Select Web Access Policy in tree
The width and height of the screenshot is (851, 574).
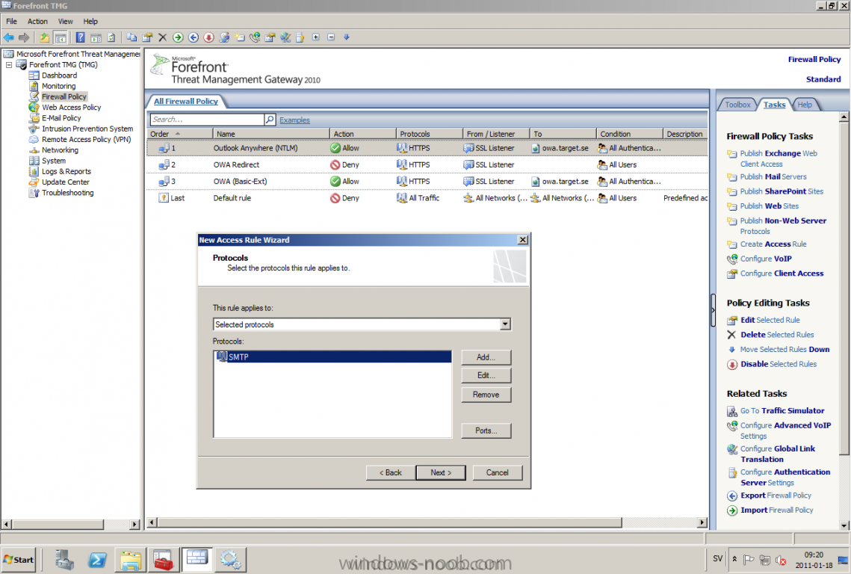[x=71, y=108]
